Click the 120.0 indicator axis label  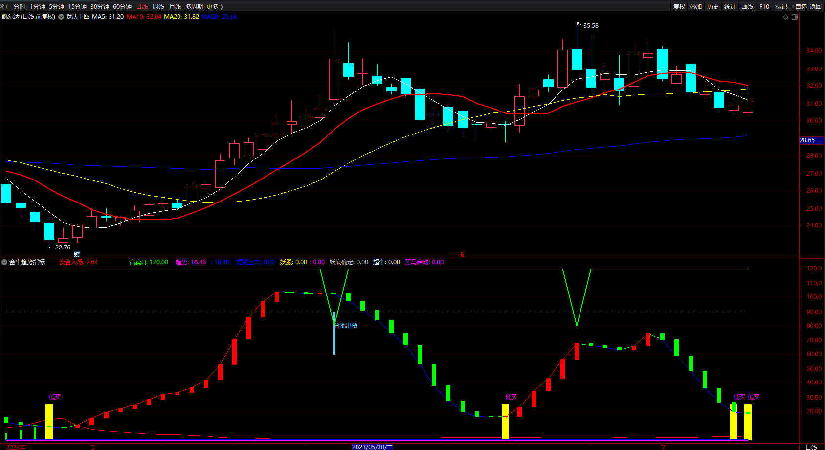coord(814,269)
